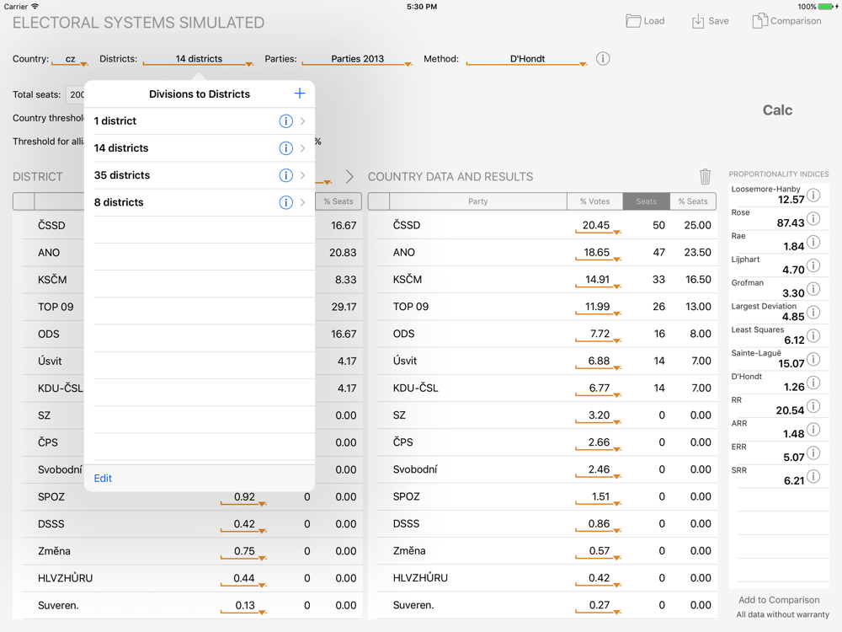
Task: Show info for ERR index
Action: [x=813, y=453]
